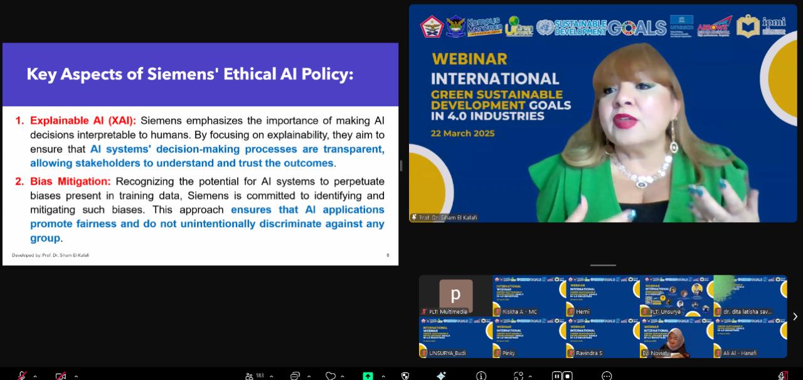Expand video options arrow next to camera
803x380 pixels.
coord(76,376)
